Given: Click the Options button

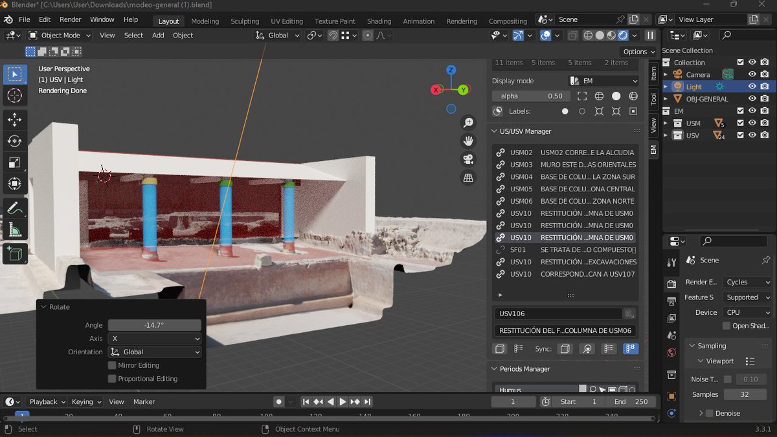Looking at the screenshot, I should click(638, 52).
